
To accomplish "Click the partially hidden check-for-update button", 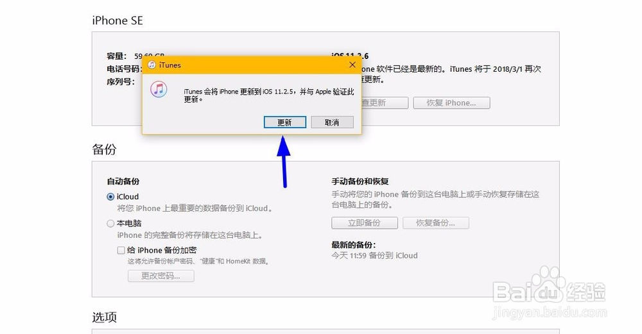I will tap(385, 103).
